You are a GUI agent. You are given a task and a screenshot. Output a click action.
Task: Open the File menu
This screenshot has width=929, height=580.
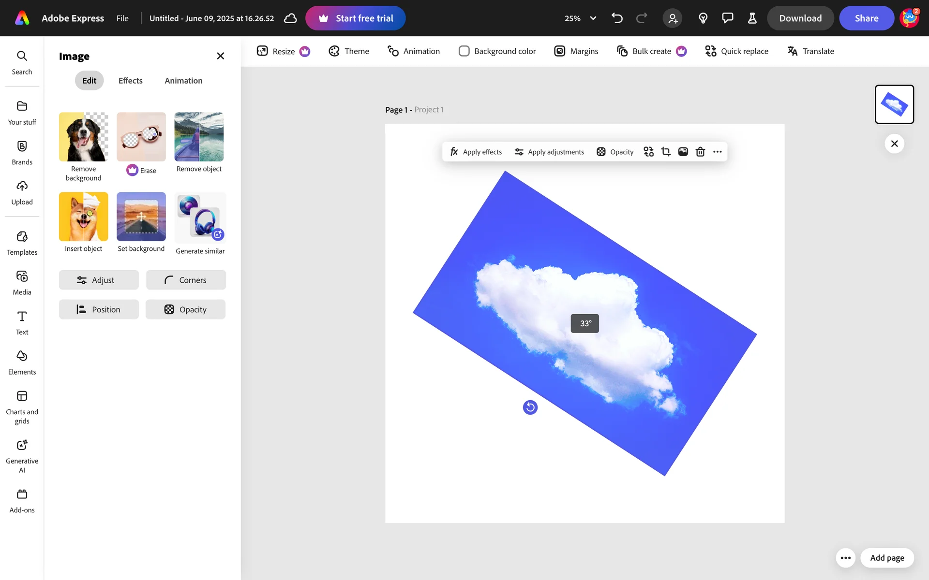[122, 18]
